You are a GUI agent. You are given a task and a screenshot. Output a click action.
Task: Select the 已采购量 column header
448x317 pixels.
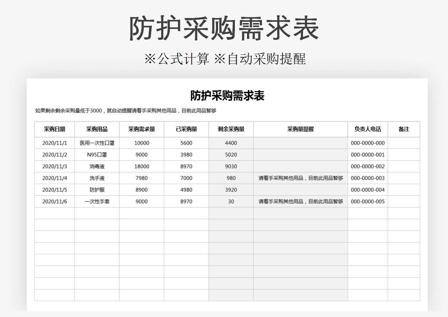(187, 129)
